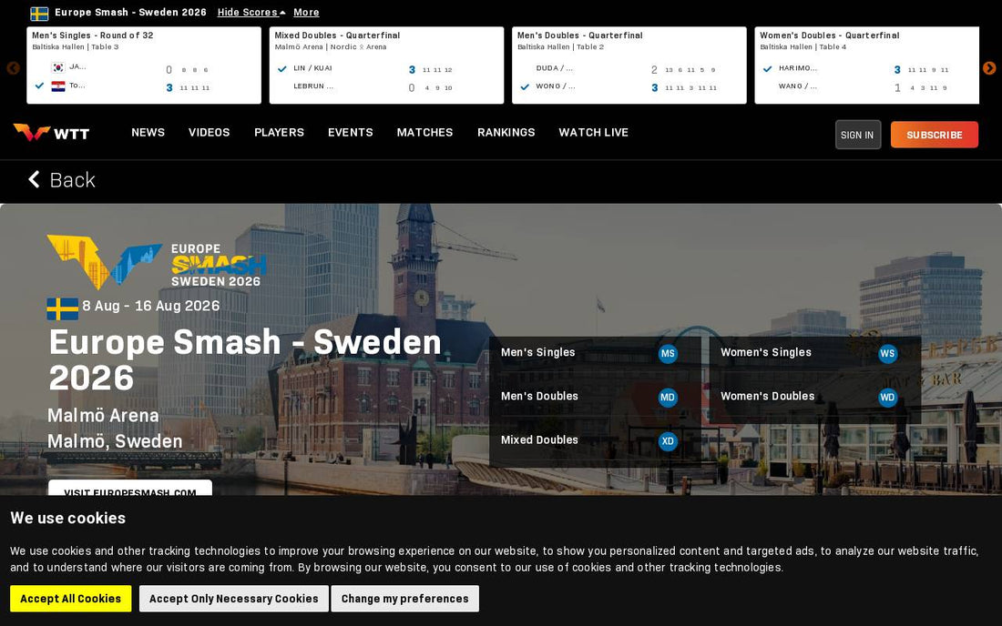Screen dimensions: 1002x626
Task: Open the More link in top bar
Action: [306, 12]
